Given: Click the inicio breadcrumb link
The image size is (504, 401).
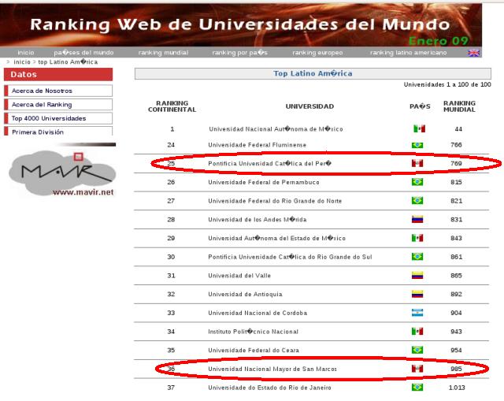Looking at the screenshot, I should (22, 61).
